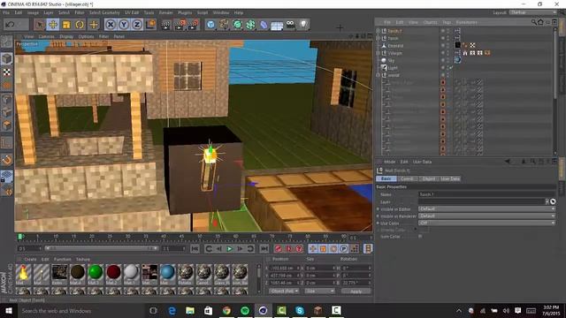Open the Visible in Editor dropdown
The height and width of the screenshot is (318, 566).
tap(486, 208)
